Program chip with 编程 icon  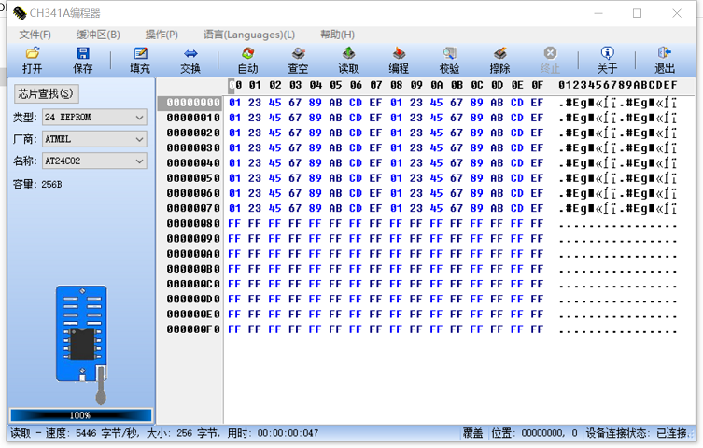tap(399, 60)
